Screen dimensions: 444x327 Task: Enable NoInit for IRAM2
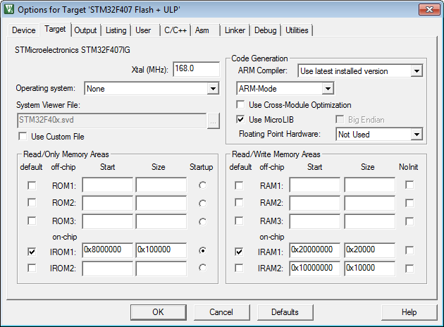point(409,269)
